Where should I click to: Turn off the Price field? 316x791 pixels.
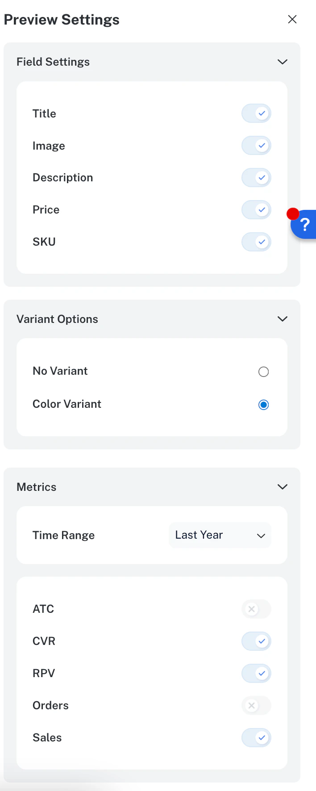256,209
